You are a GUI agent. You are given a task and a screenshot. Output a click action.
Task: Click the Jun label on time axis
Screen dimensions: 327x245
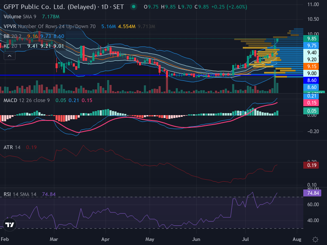click(196, 239)
